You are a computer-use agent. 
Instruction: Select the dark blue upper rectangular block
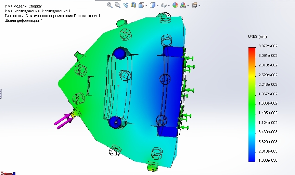pyautogui.click(x=173, y=52)
